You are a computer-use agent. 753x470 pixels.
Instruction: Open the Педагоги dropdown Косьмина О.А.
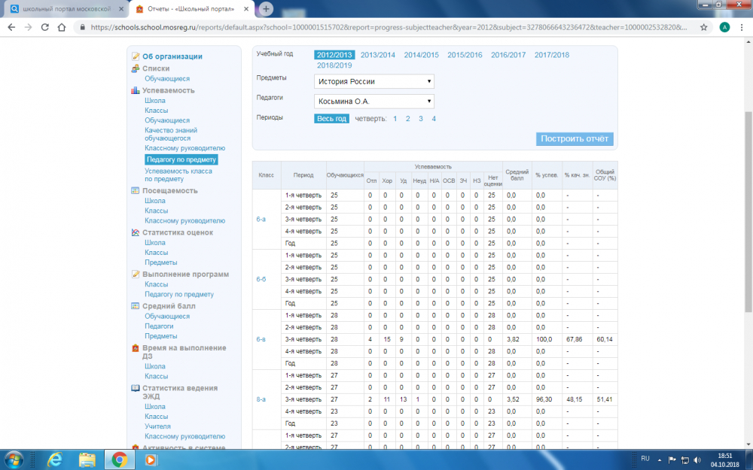[x=374, y=102]
